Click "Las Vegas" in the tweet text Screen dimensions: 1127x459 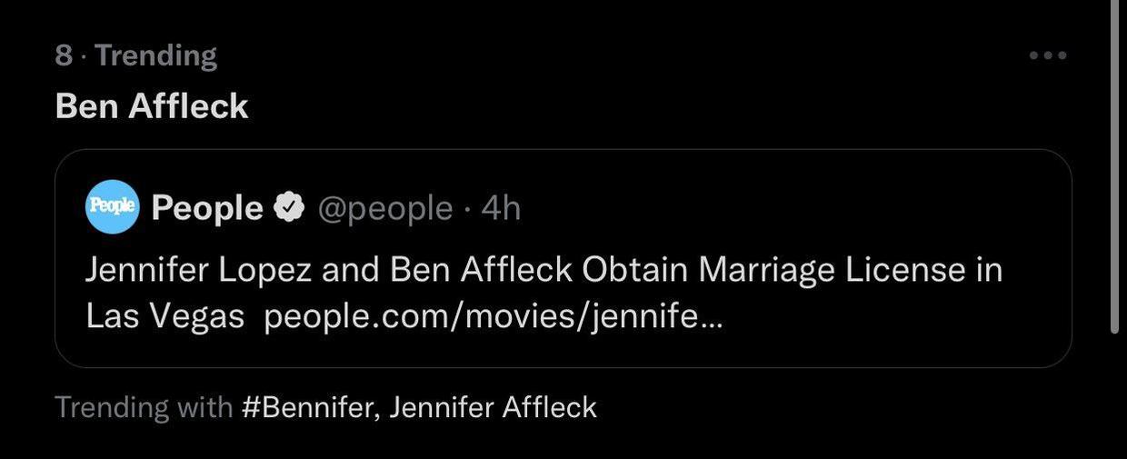pyautogui.click(x=165, y=316)
